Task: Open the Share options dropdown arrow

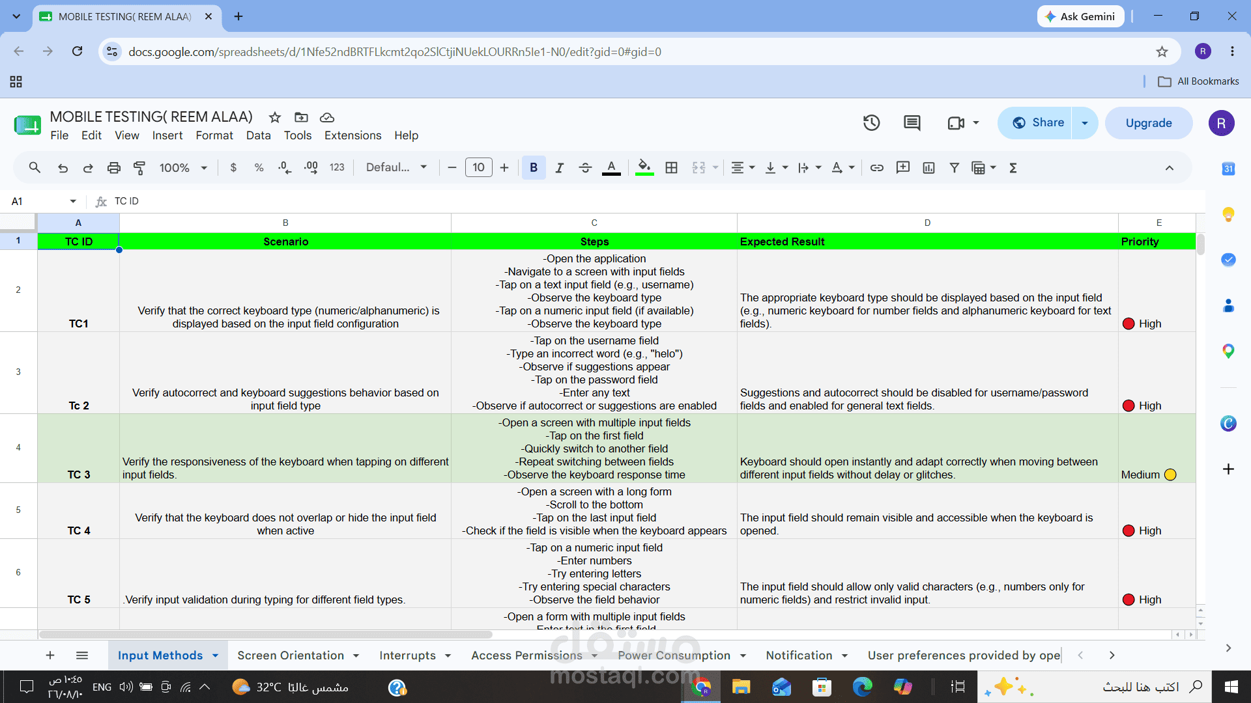Action: [1085, 123]
